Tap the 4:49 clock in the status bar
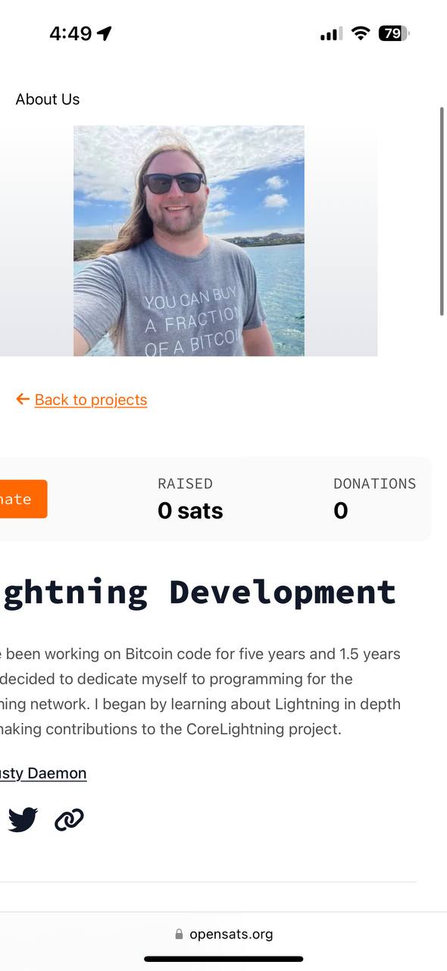 pyautogui.click(x=72, y=33)
